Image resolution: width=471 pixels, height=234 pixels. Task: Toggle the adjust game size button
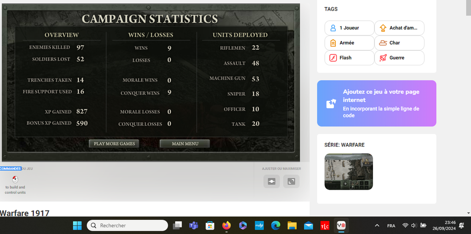click(x=271, y=181)
